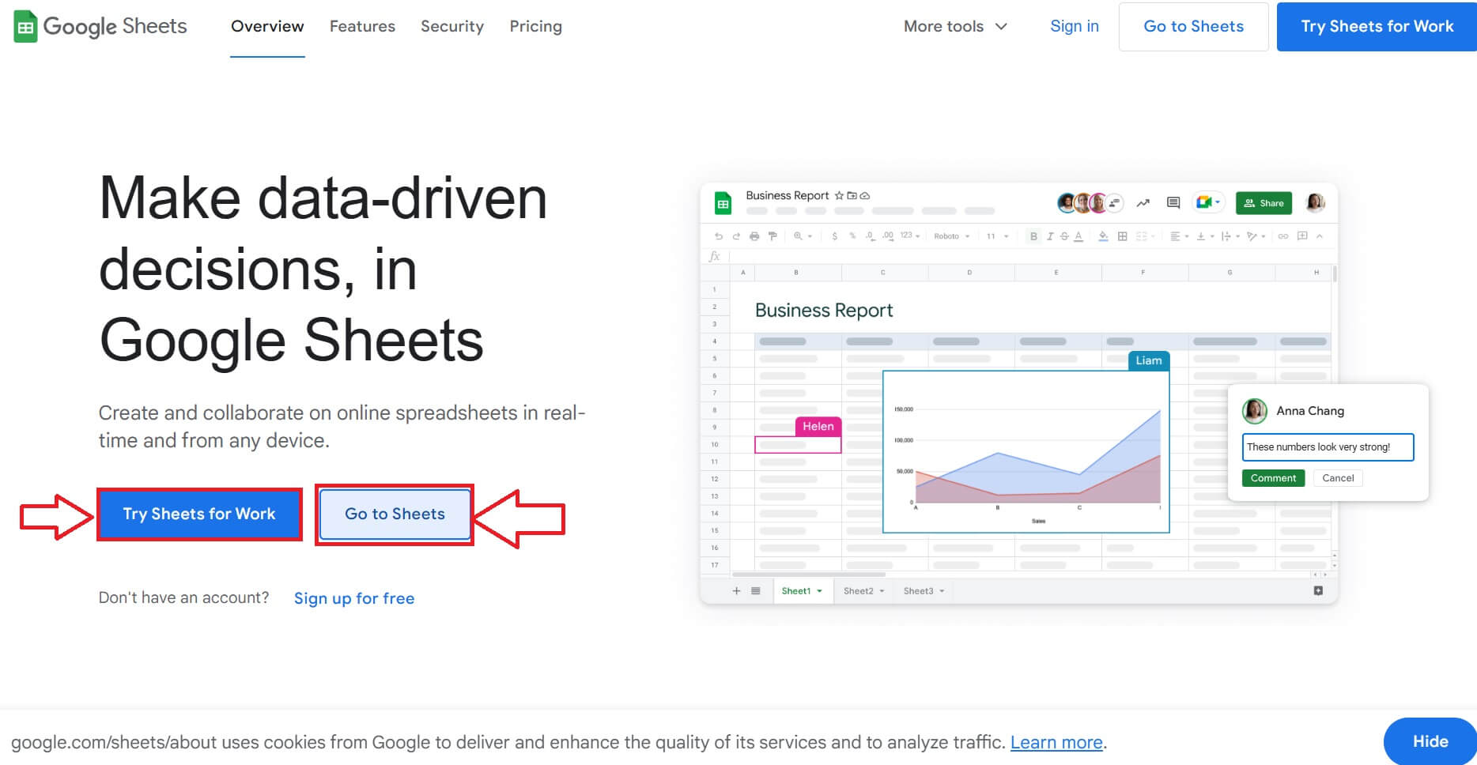Image resolution: width=1477 pixels, height=765 pixels.
Task: Click undo icon in the illustrated toolbar
Action: pos(719,236)
